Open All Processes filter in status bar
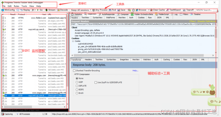 (23, 114)
